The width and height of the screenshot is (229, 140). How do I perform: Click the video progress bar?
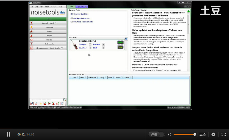click(114, 129)
